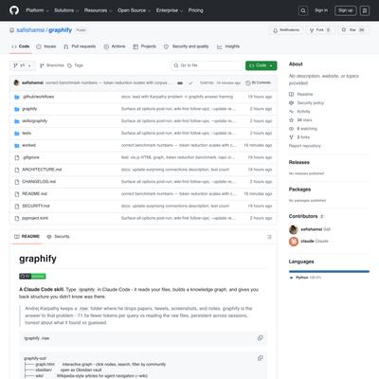The width and height of the screenshot is (379, 379).
Task: Open the graphify folder
Action: tap(29, 109)
